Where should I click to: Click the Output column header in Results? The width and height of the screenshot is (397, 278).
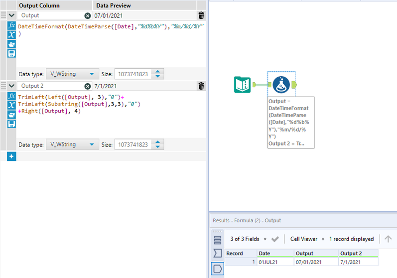tap(316, 253)
